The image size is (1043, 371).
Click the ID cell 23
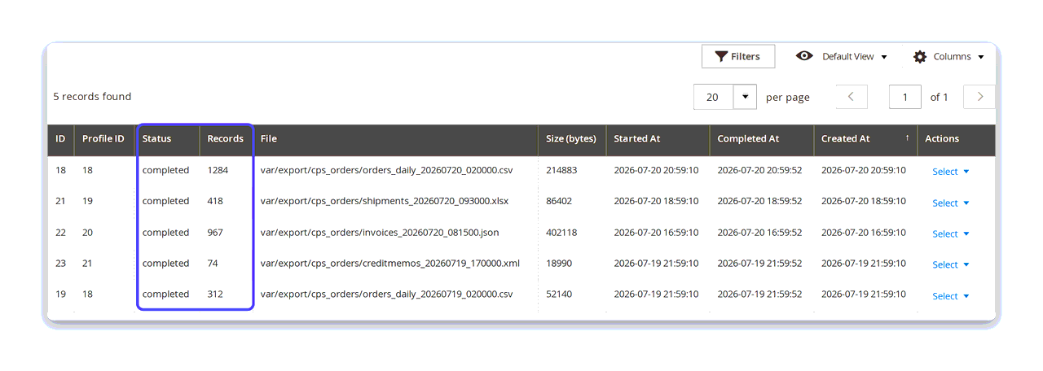click(x=60, y=264)
